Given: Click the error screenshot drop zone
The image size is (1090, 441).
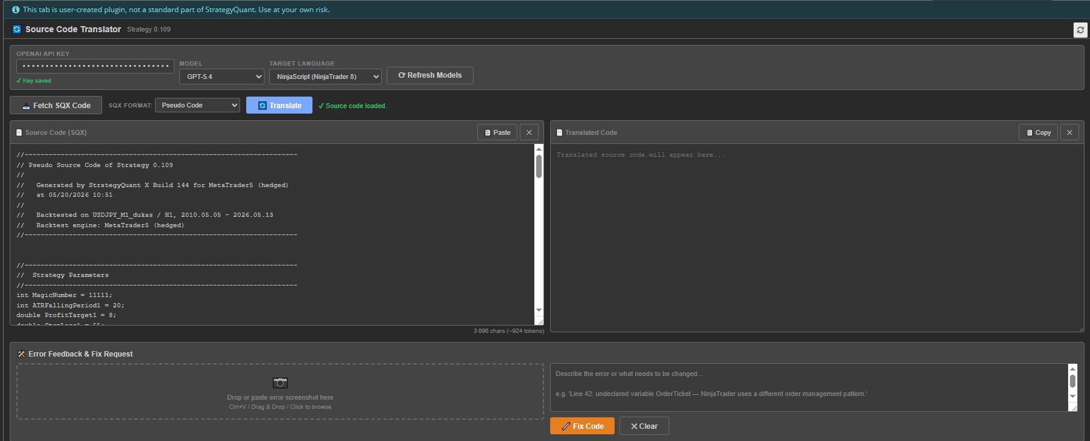Looking at the screenshot, I should pyautogui.click(x=280, y=391).
